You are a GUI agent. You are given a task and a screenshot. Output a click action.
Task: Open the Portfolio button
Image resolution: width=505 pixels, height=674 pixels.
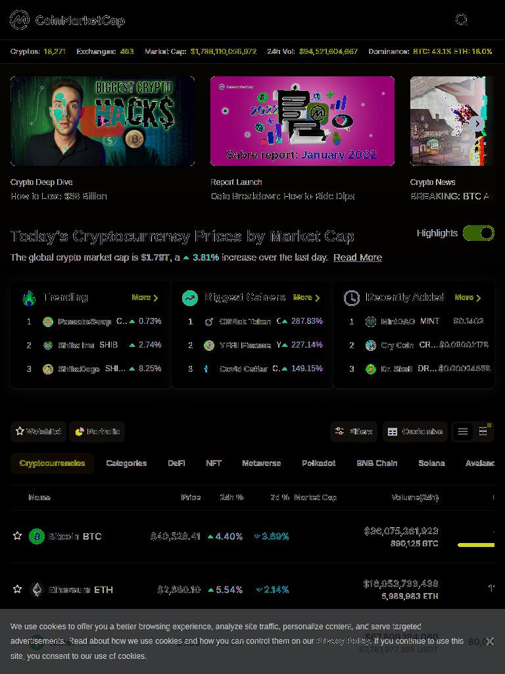point(97,432)
